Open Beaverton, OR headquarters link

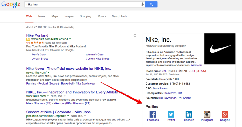pos(173,93)
